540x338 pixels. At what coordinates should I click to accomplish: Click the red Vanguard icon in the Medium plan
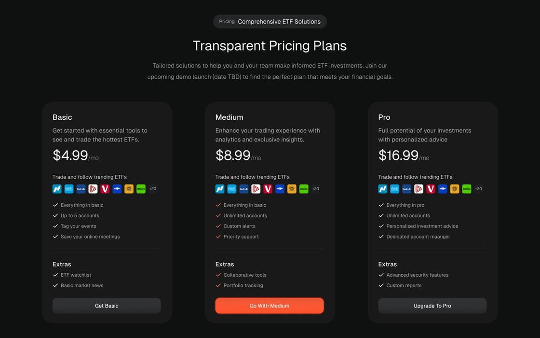[x=268, y=189]
